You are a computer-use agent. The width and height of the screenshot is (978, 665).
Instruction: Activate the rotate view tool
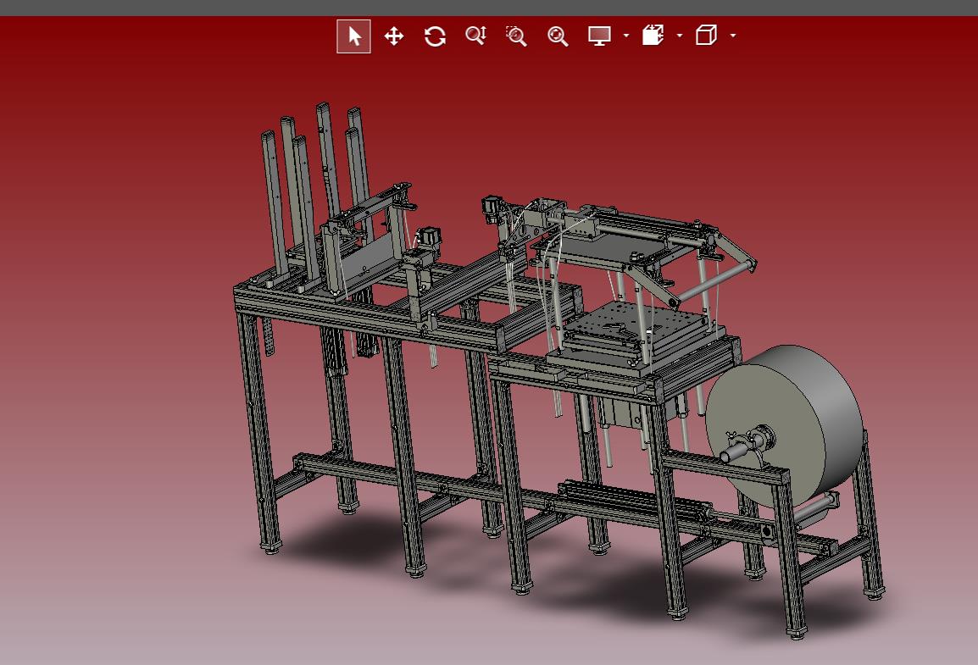(x=435, y=36)
